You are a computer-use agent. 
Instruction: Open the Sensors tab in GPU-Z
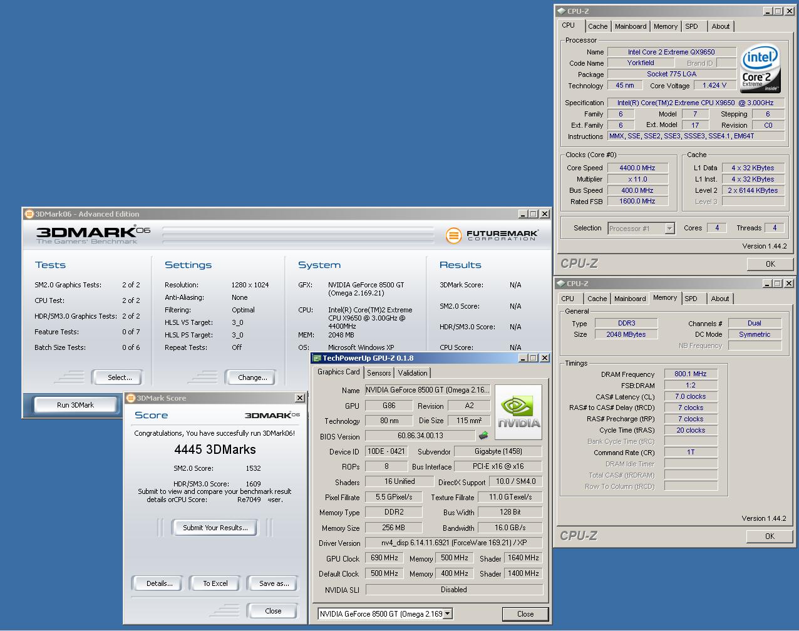click(379, 373)
